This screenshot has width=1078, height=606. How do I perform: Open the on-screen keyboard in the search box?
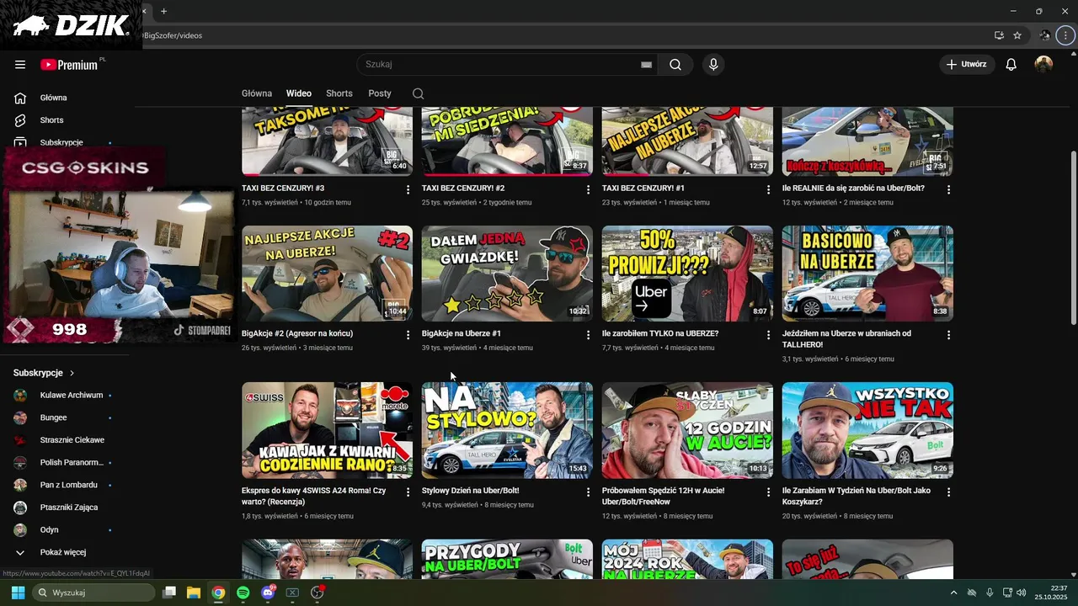click(647, 65)
